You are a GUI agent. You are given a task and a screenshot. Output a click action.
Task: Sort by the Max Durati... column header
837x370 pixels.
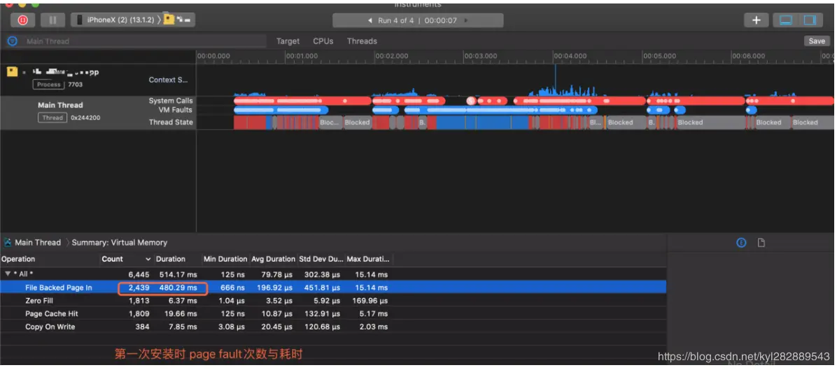(x=369, y=259)
